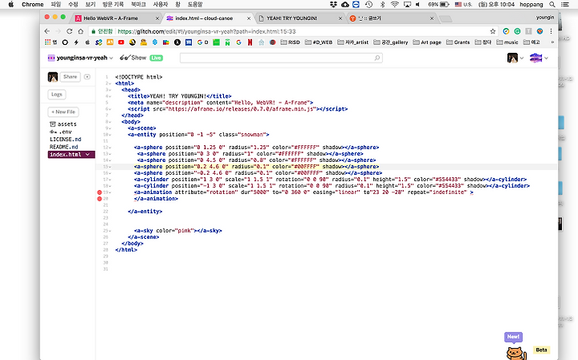
Task: Open LICENSE.md in file list
Action: pyautogui.click(x=65, y=140)
